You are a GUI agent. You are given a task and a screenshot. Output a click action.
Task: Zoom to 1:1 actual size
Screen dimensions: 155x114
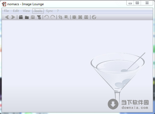pos(86,17)
